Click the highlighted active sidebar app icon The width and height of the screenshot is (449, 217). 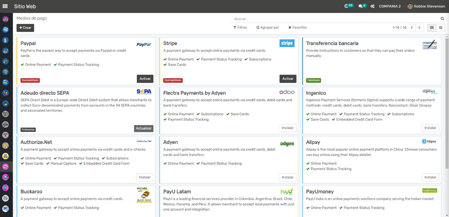5,167
